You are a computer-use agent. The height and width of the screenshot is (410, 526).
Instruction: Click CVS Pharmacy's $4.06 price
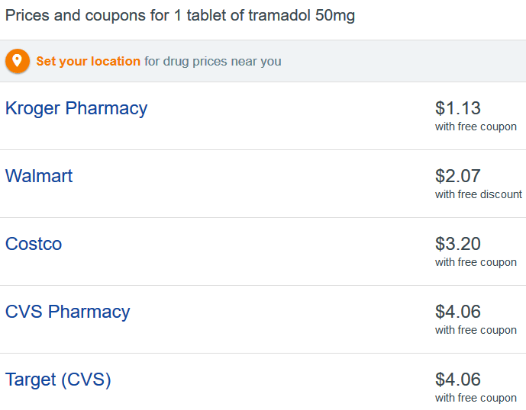click(x=458, y=312)
